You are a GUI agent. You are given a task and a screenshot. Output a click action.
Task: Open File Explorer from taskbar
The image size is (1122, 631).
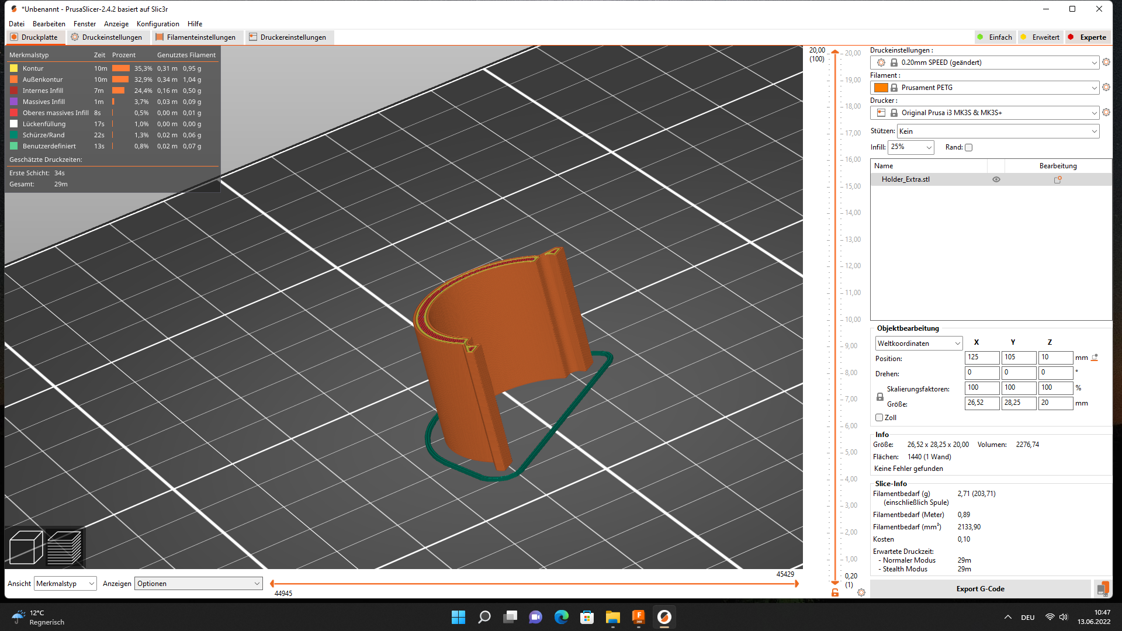pyautogui.click(x=613, y=617)
